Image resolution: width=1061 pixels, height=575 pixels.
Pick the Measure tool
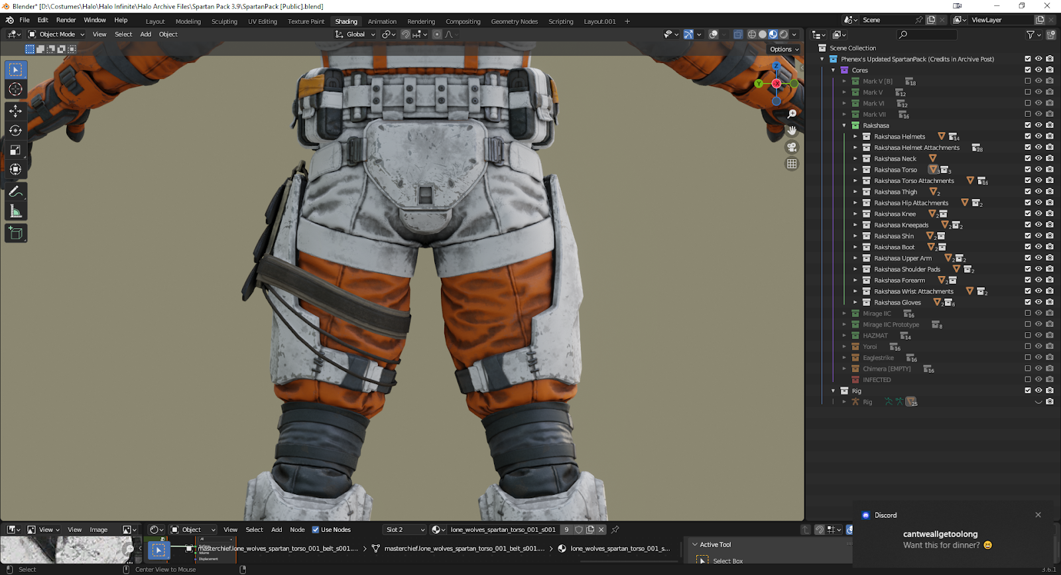pos(15,212)
